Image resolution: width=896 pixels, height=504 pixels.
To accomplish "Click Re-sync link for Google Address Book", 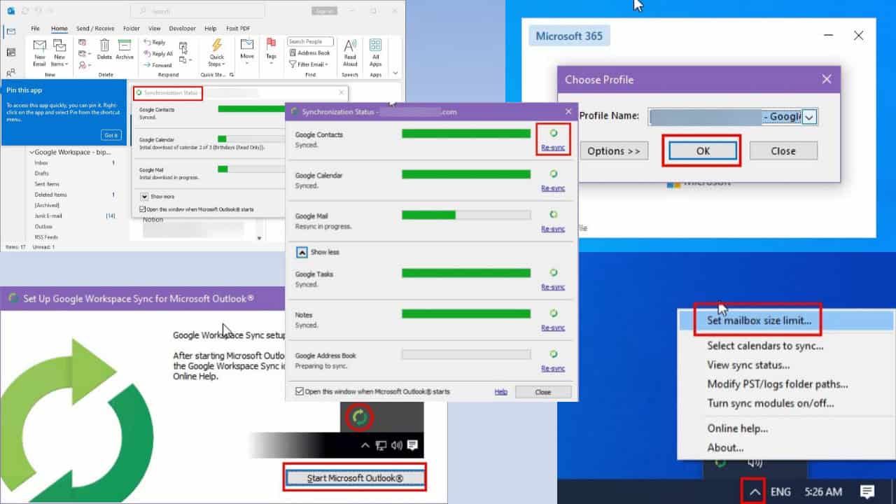I will click(x=553, y=368).
